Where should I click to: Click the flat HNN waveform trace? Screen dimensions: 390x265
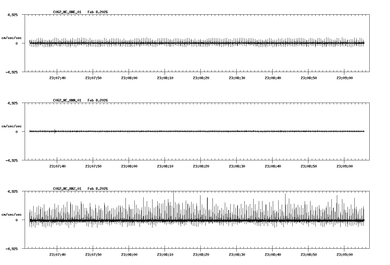pyautogui.click(x=172, y=131)
